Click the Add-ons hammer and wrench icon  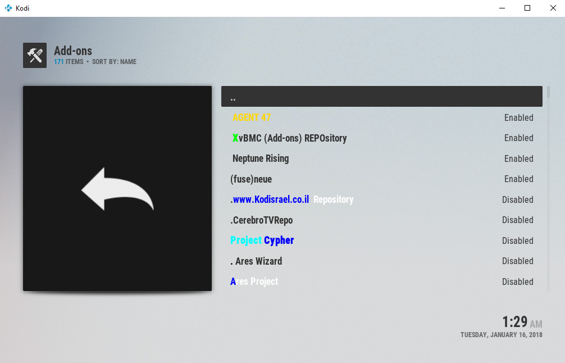[35, 55]
